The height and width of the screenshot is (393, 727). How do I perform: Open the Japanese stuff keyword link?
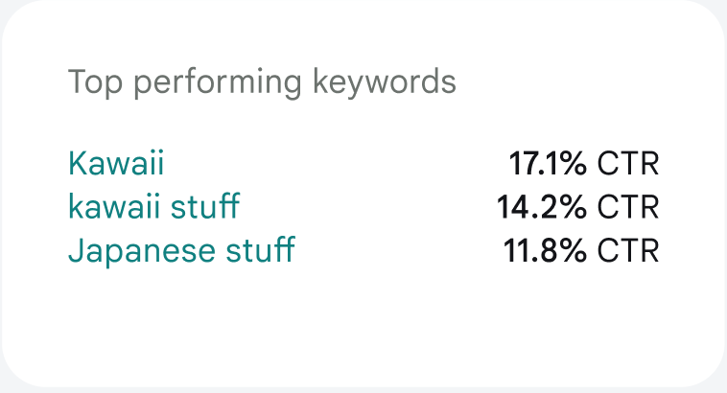pyautogui.click(x=181, y=251)
